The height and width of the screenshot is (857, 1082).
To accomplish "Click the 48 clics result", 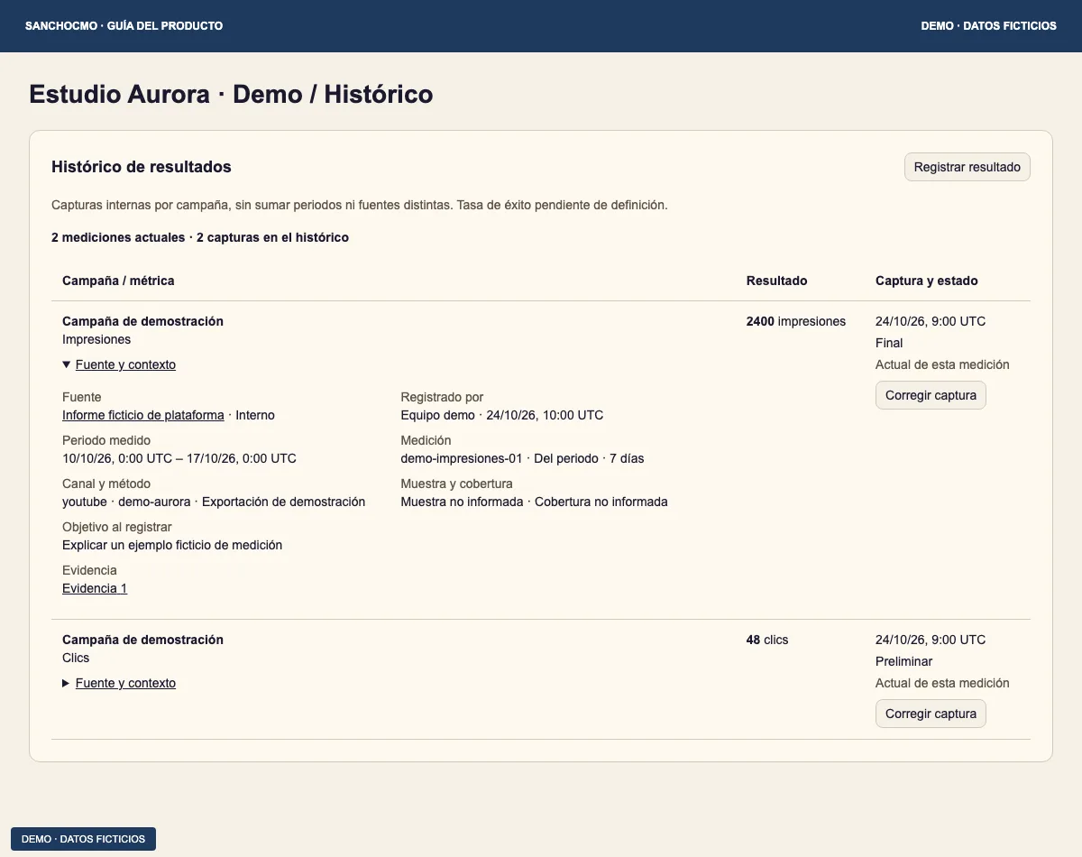I will pos(767,640).
